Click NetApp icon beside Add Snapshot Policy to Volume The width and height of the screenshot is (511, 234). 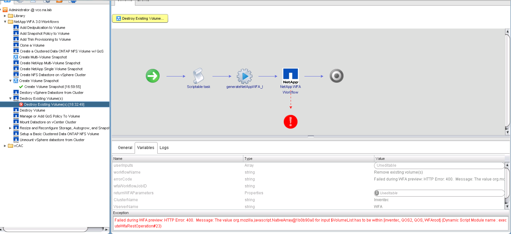tap(16, 33)
